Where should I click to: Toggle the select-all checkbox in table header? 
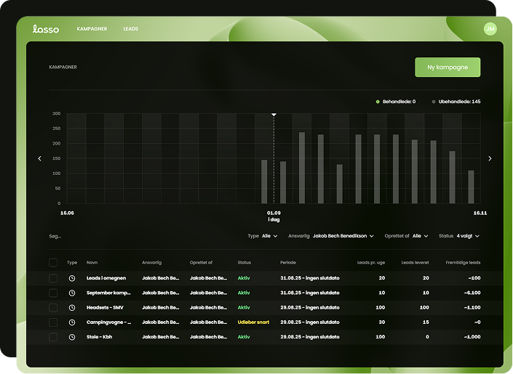click(x=53, y=262)
